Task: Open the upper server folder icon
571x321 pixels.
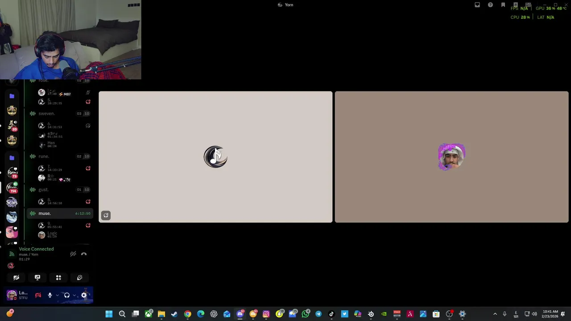Action: pyautogui.click(x=12, y=96)
